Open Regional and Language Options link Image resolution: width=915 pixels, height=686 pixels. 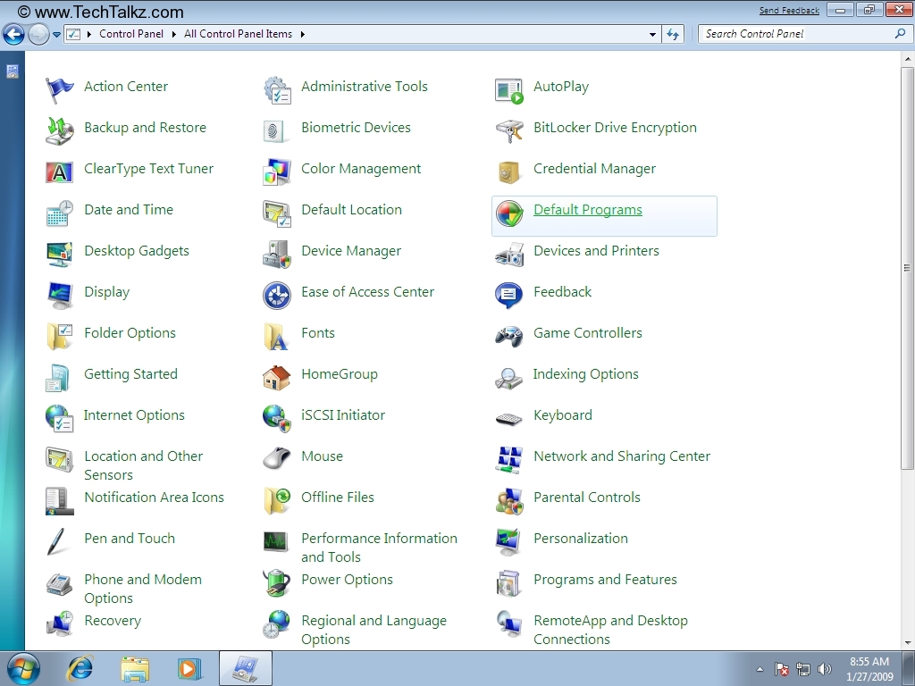coord(374,630)
